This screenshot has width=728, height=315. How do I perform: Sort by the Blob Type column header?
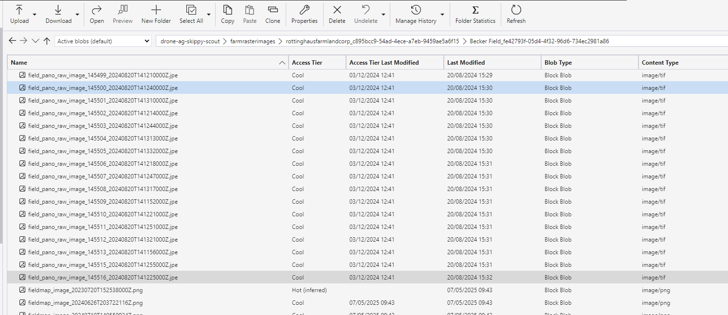click(x=589, y=62)
